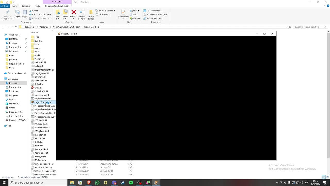330x186 pixels.
Task: Open Disco local (D:)
Action: [16, 116]
